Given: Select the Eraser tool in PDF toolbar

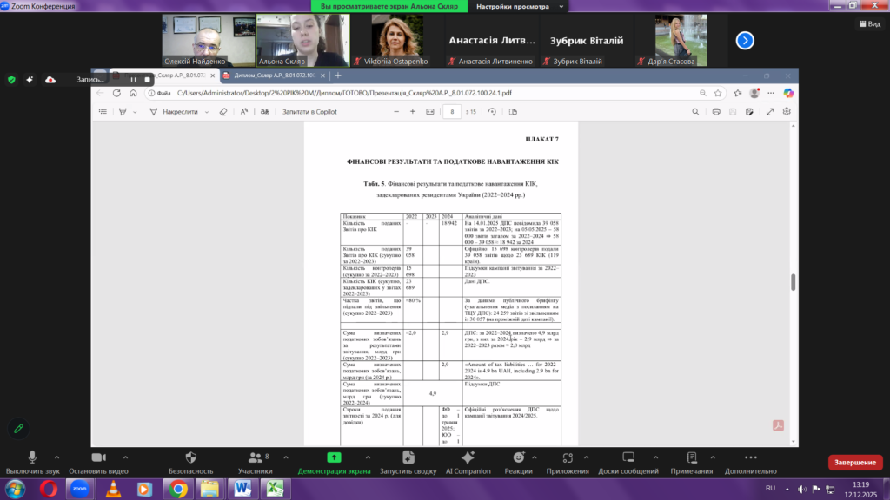Looking at the screenshot, I should click(x=223, y=111).
